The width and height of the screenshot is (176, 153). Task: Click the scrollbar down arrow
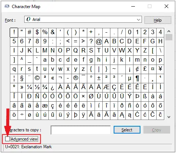coord(169,117)
